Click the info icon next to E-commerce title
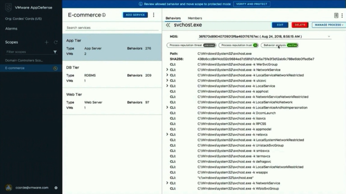Screen dimensions: 346x194 (104, 15)
